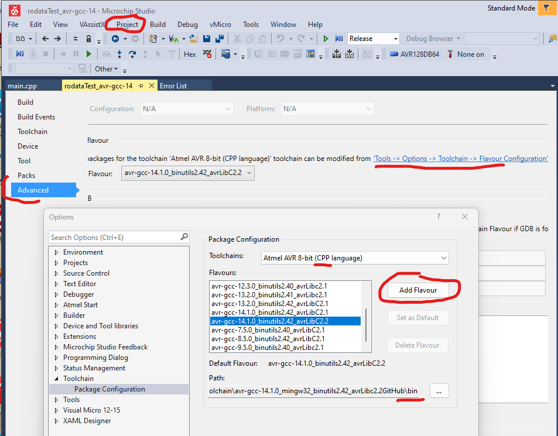Toggle Hex display in the debug toolbar
This screenshot has width=558, height=436.
(x=190, y=54)
